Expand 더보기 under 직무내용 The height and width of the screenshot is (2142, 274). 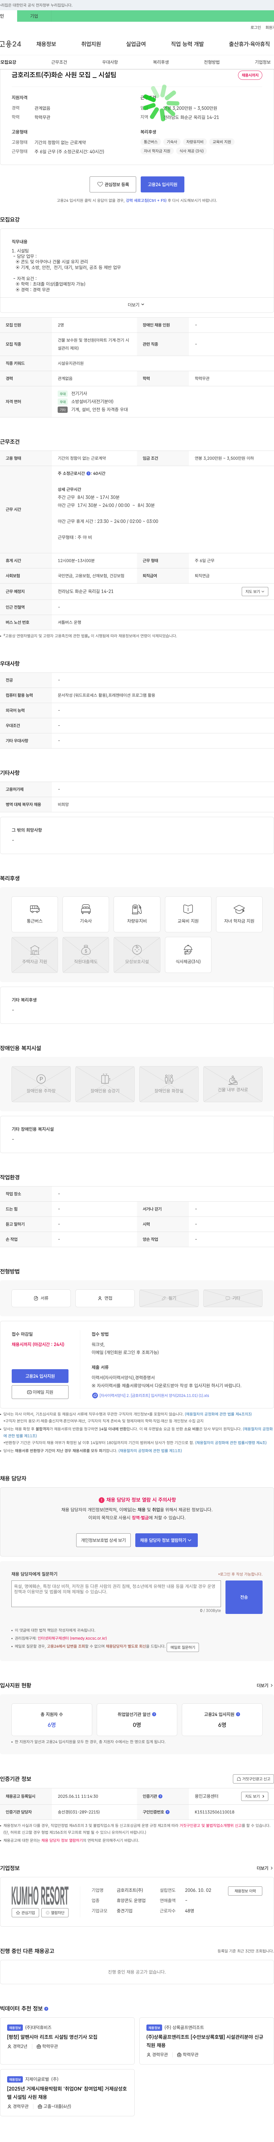136,304
